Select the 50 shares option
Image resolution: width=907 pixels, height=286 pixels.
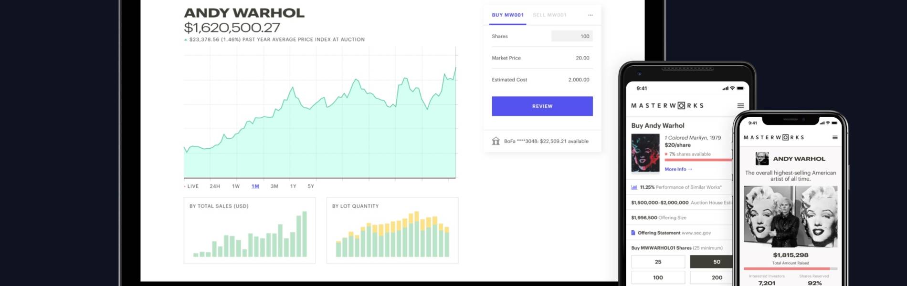711,262
